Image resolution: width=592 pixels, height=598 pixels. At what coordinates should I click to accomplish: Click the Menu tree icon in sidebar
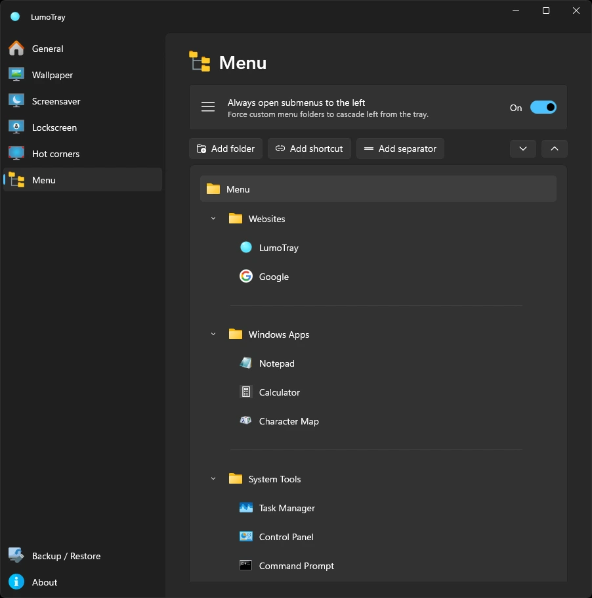pos(16,180)
